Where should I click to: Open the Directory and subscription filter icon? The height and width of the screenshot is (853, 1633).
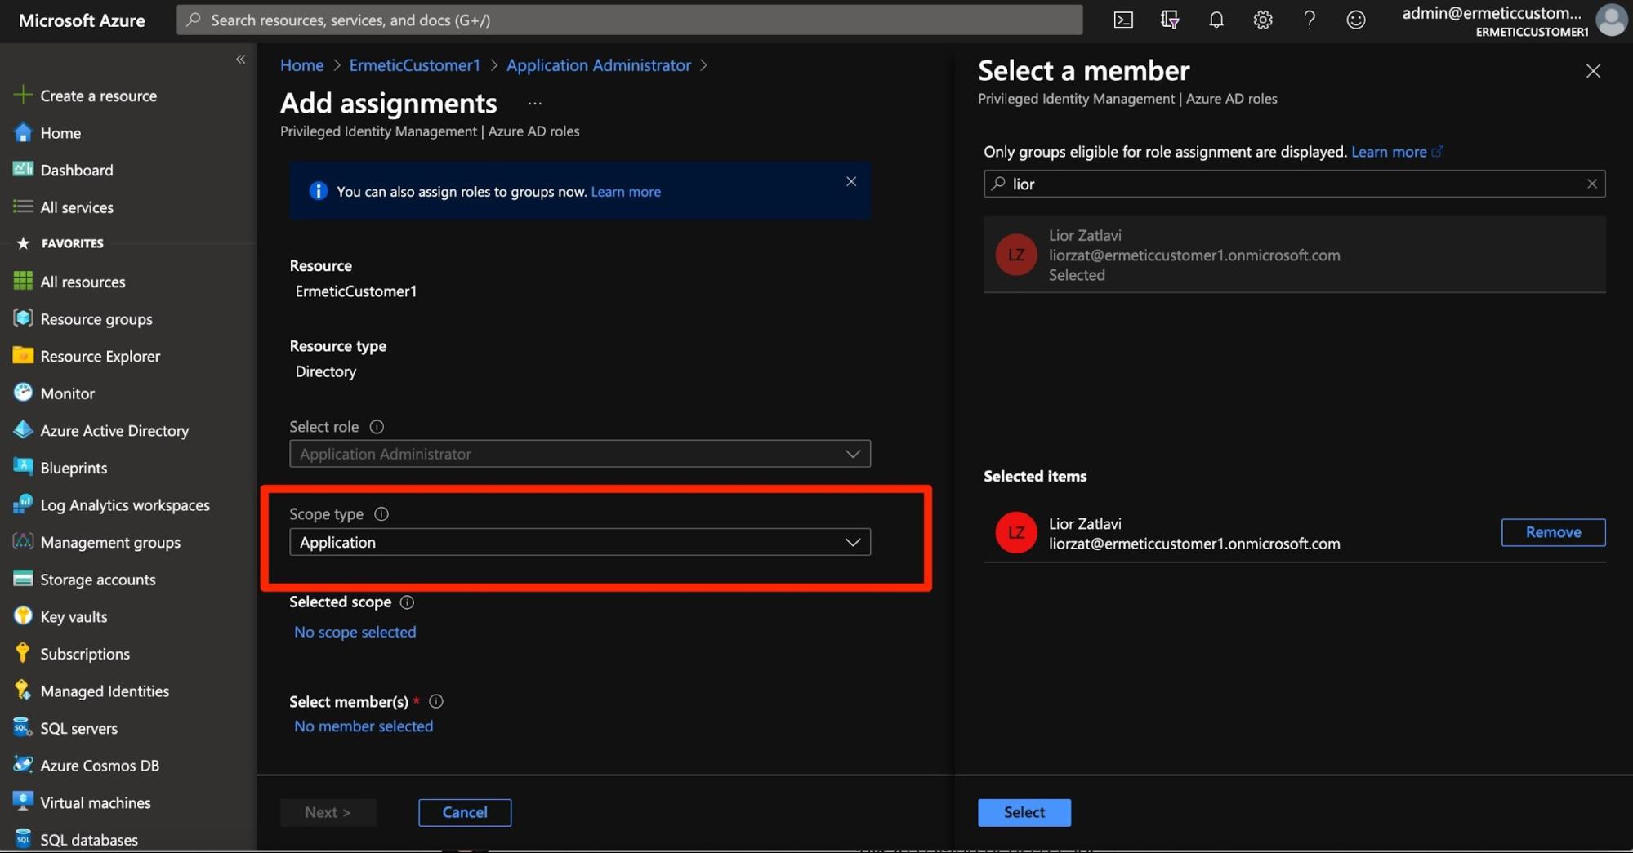(1170, 20)
